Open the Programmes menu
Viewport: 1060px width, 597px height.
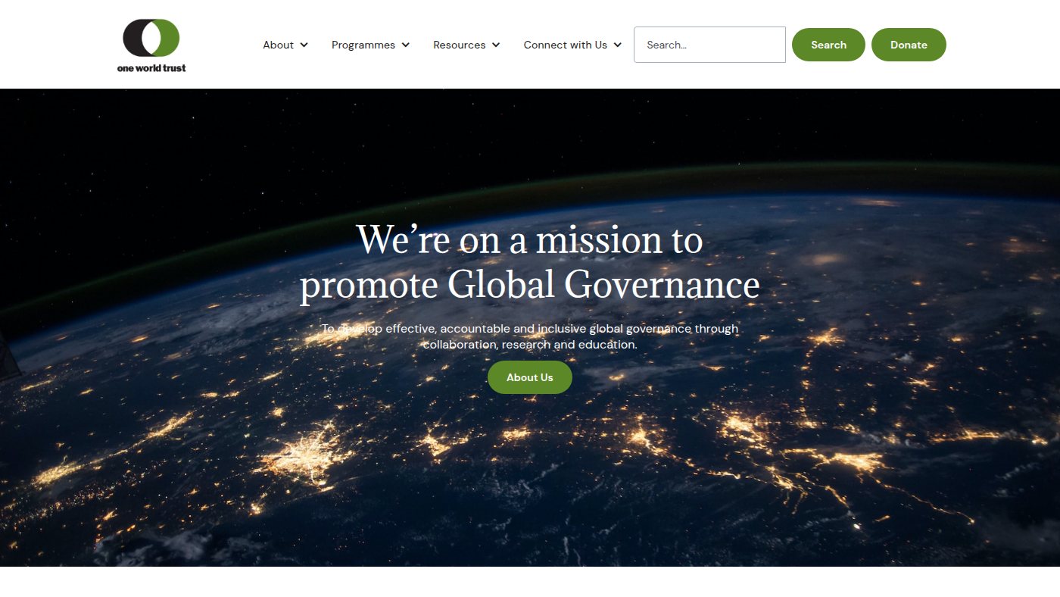tap(363, 45)
